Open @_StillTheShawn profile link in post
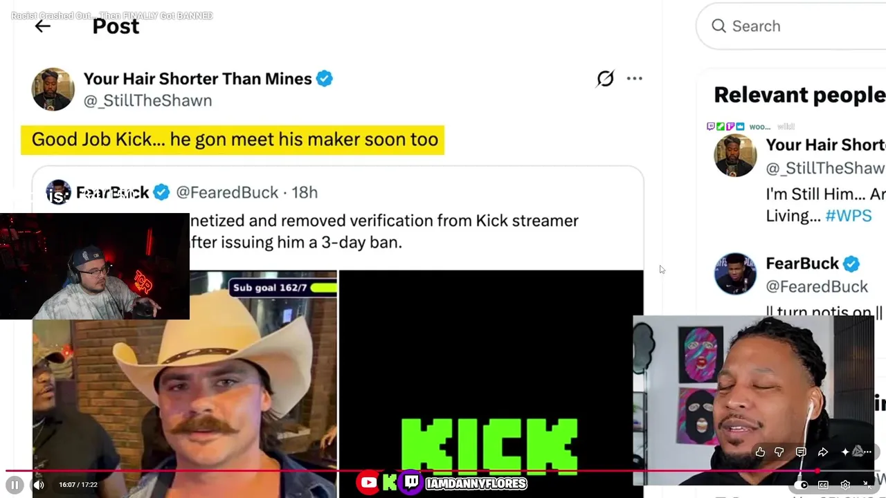The image size is (886, 498). tap(147, 101)
